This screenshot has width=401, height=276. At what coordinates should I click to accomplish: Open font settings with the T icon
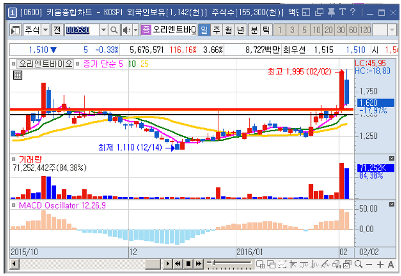(343, 12)
